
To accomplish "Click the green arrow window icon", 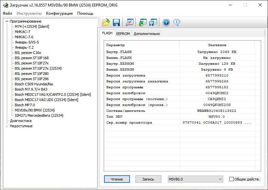I will tap(143, 23).
